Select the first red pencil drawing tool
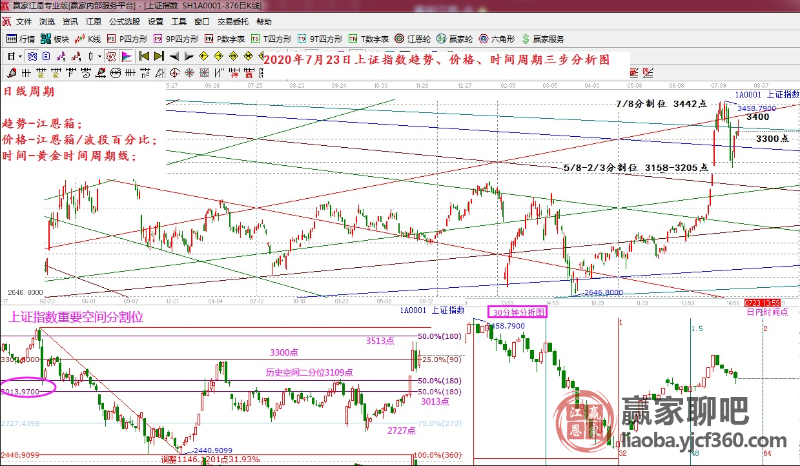 pyautogui.click(x=11, y=72)
